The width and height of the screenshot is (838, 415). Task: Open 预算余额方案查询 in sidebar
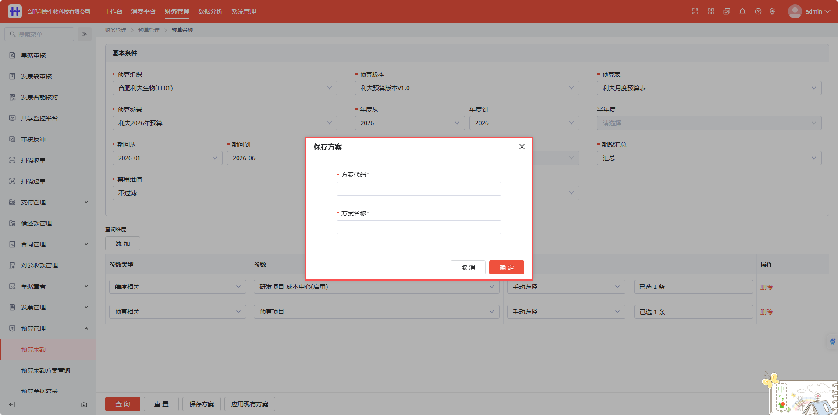coord(46,370)
